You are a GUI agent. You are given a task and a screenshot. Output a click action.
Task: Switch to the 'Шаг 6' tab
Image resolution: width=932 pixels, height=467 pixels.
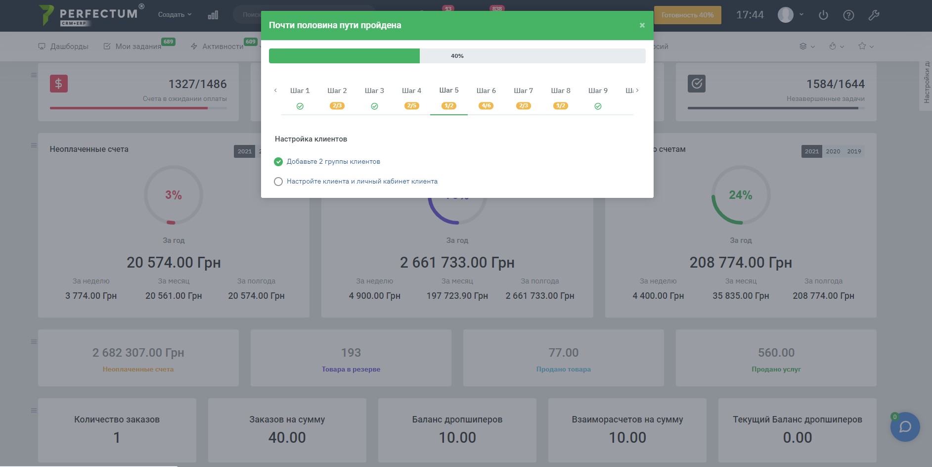(486, 91)
